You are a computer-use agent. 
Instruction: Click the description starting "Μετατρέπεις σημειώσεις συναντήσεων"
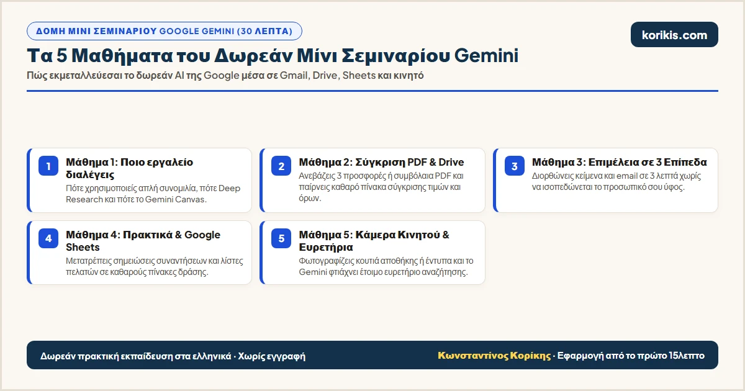pos(155,266)
